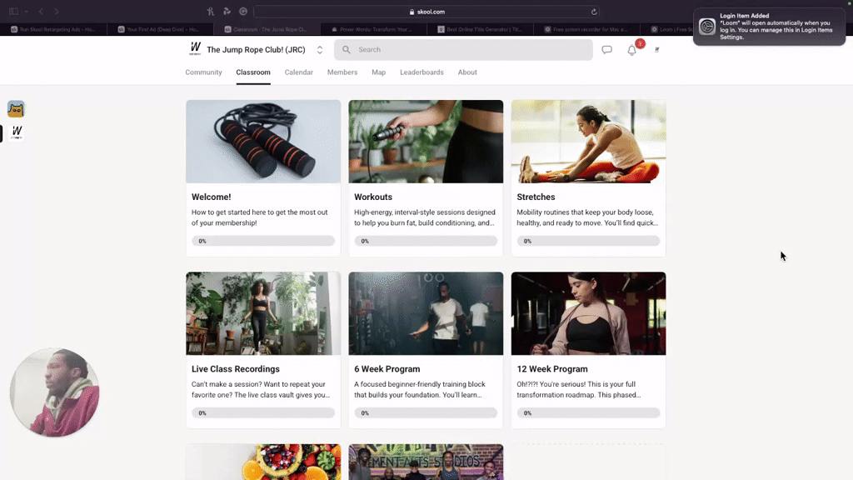Screen dimensions: 853x480
Task: Click the 6 Week Program progress bar
Action: pos(426,413)
